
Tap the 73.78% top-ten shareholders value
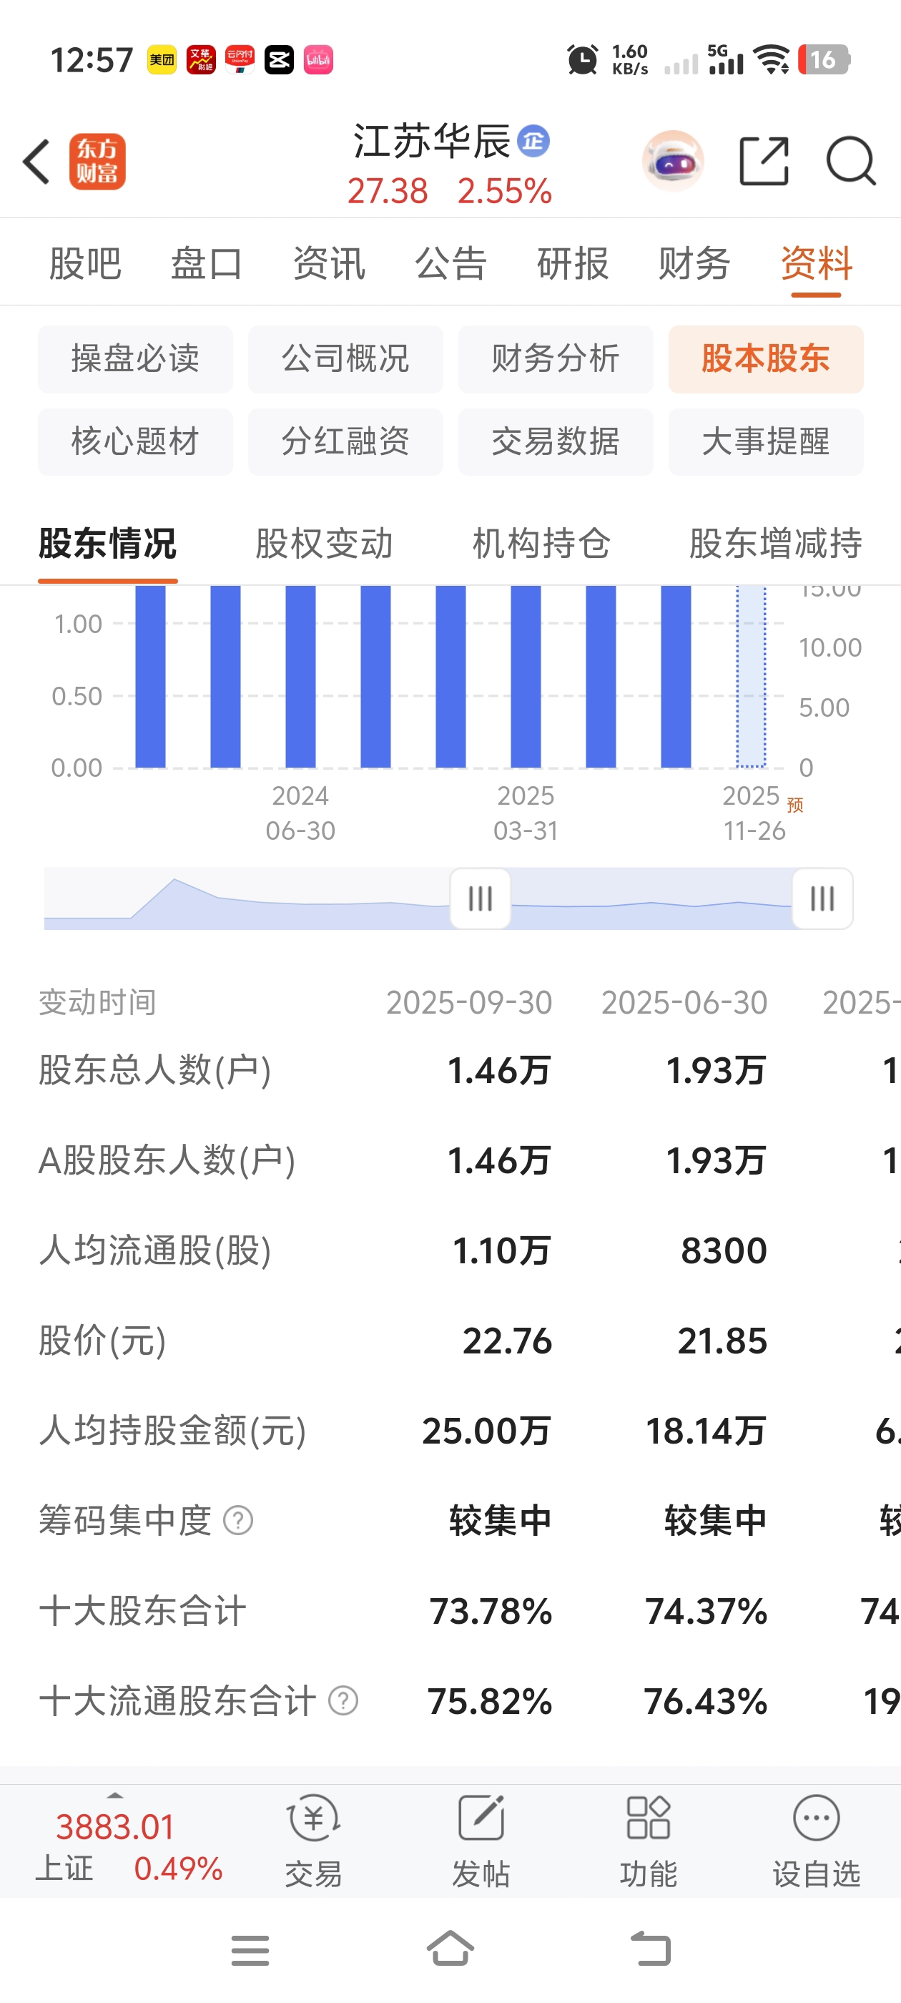click(x=491, y=1610)
